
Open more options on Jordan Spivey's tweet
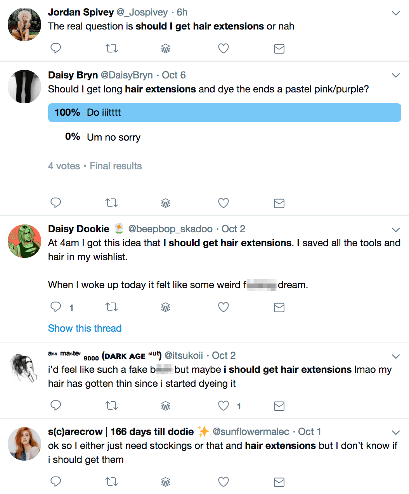pyautogui.click(x=396, y=13)
